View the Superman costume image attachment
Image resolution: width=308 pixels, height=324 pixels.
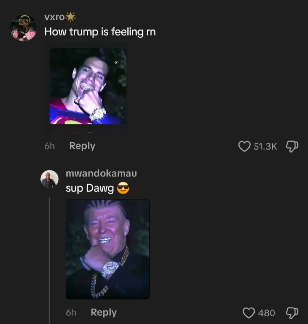tap(88, 86)
